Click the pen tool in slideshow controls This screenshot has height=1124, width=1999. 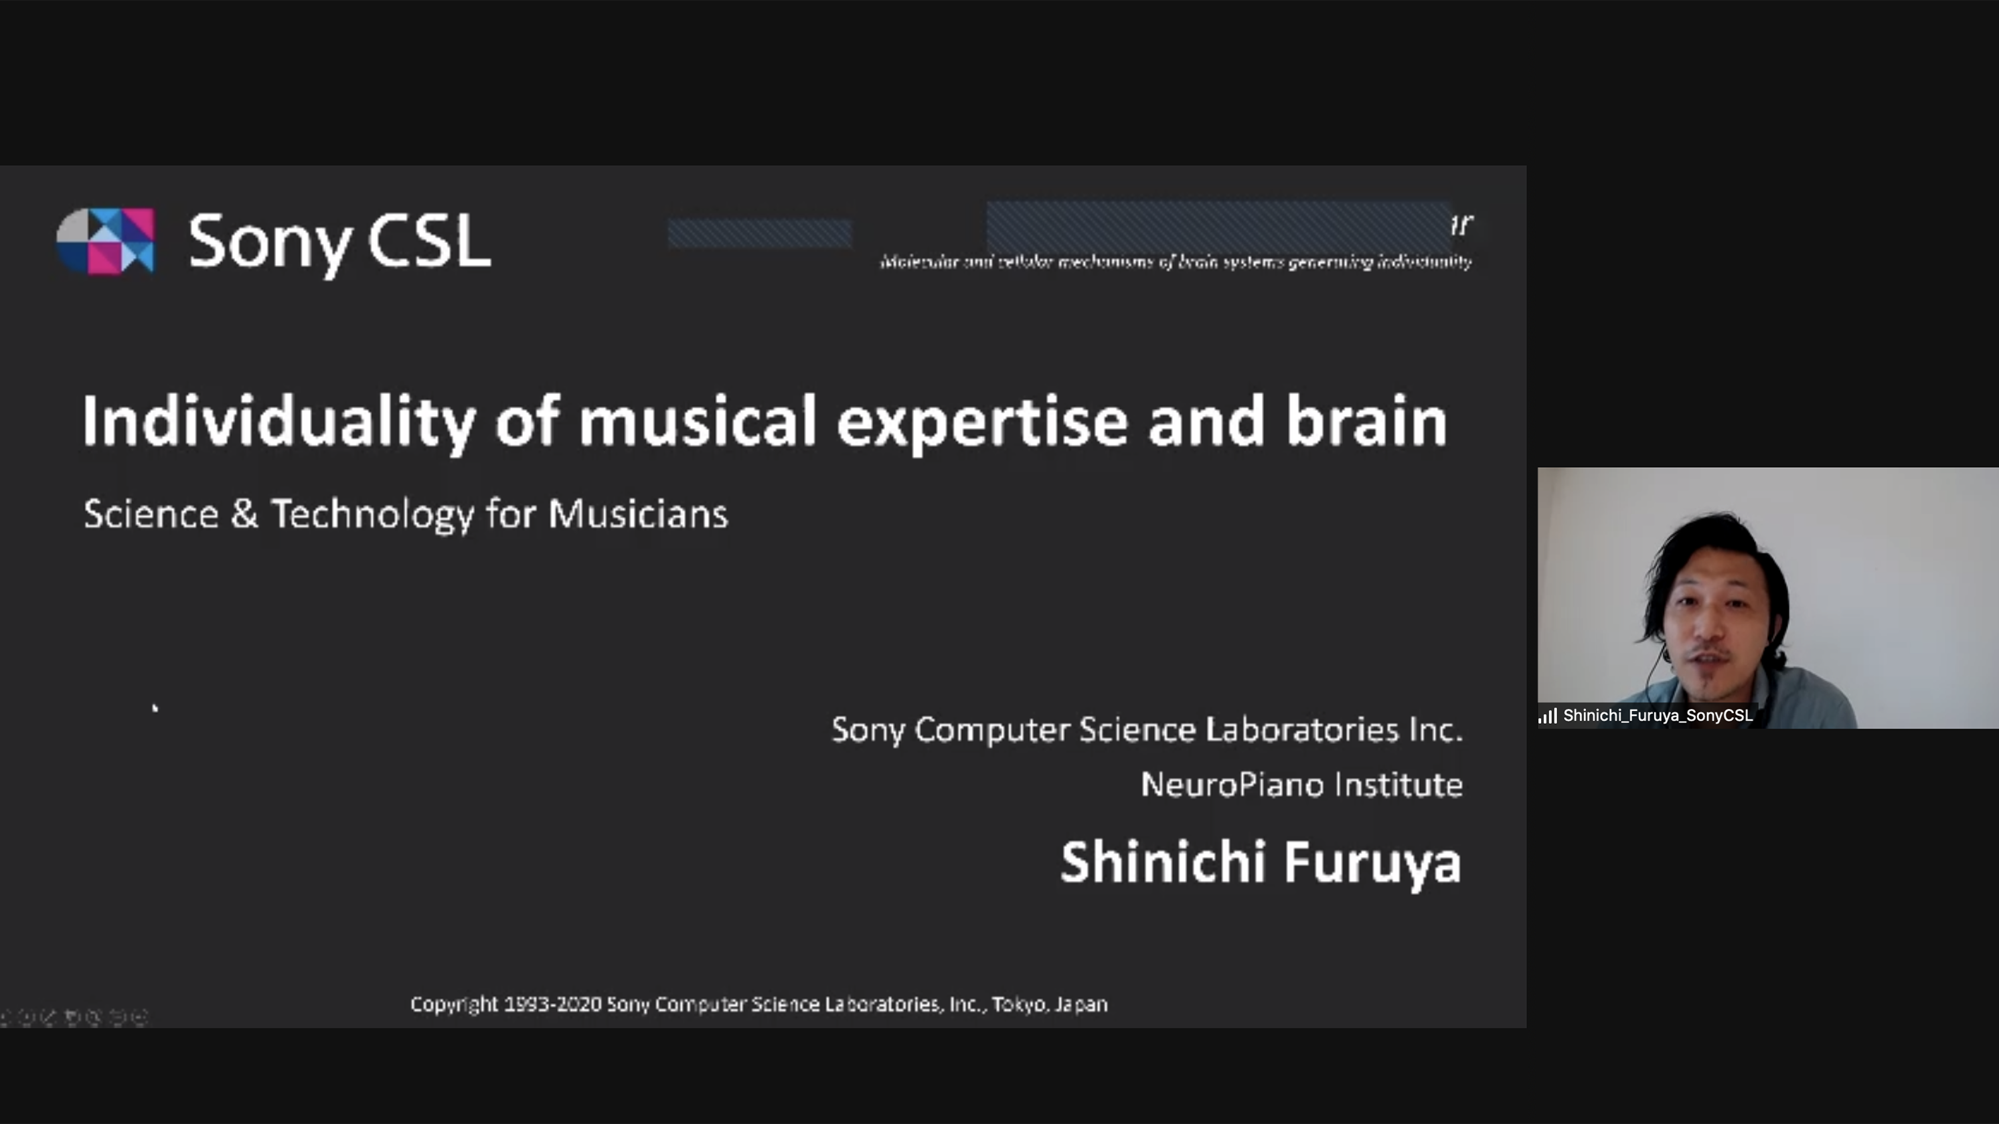pyautogui.click(x=48, y=1016)
